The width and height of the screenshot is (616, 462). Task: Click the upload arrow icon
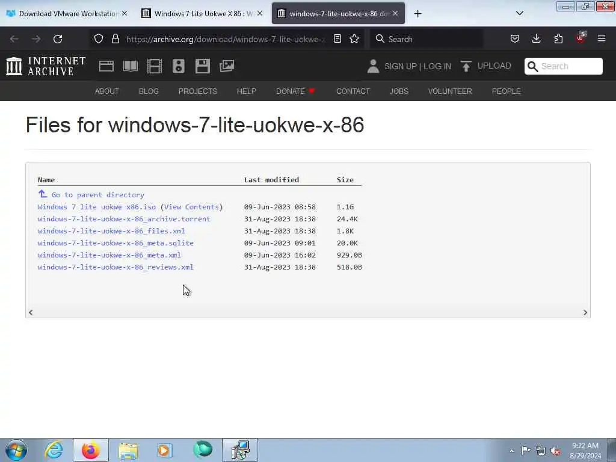click(466, 66)
